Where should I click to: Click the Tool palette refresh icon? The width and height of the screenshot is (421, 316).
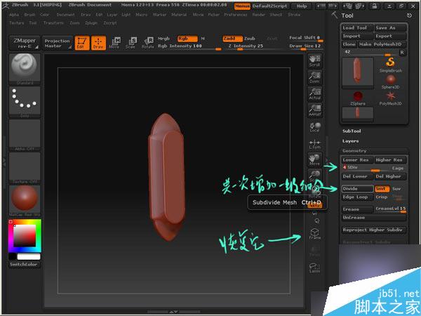coord(409,15)
